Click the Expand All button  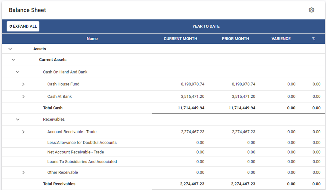[x=23, y=26]
